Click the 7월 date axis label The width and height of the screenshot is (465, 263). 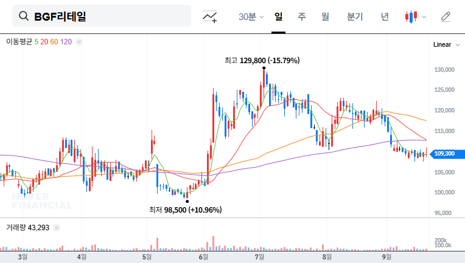point(259,257)
